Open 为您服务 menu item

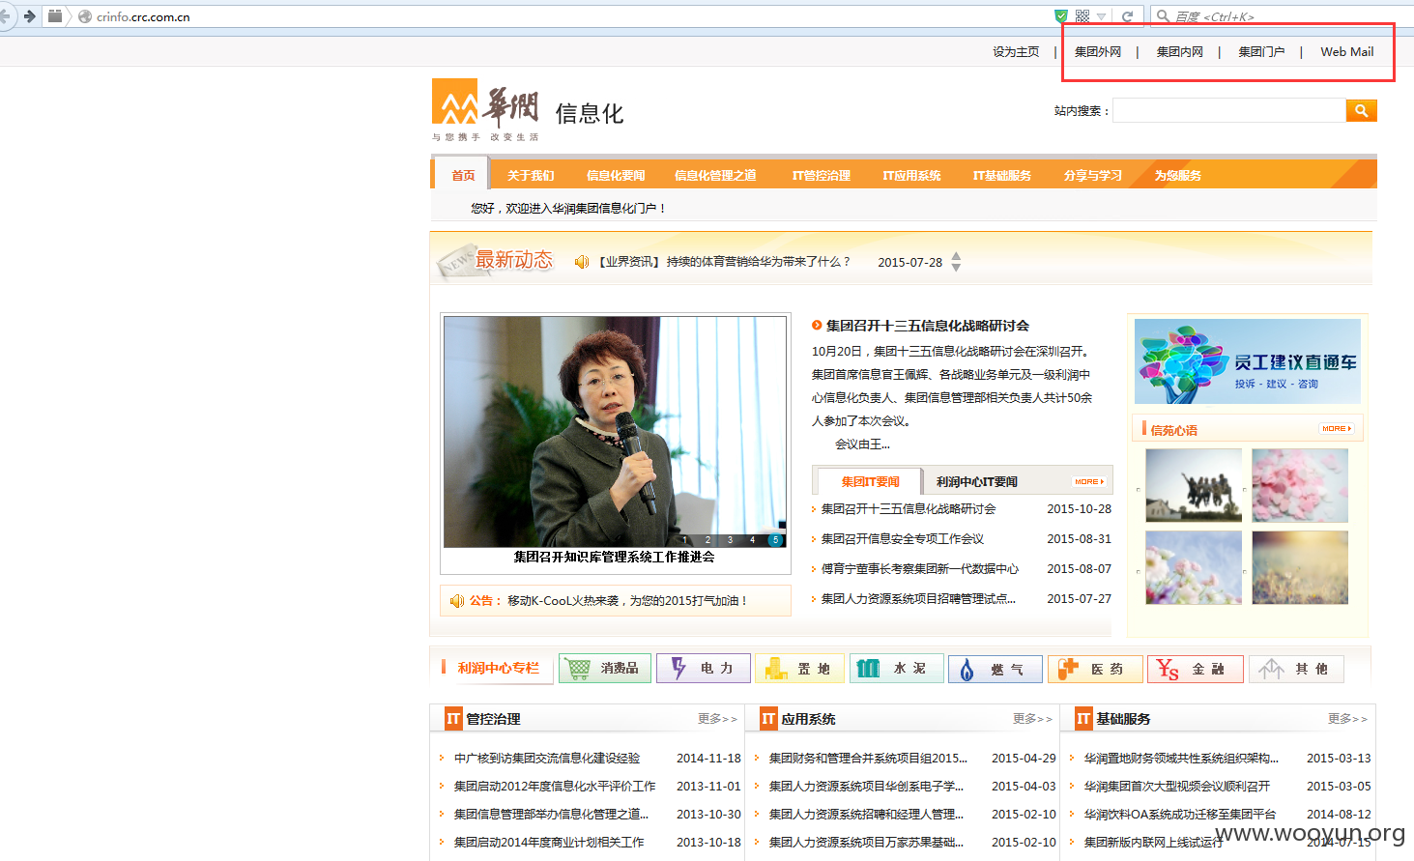[x=1178, y=175]
